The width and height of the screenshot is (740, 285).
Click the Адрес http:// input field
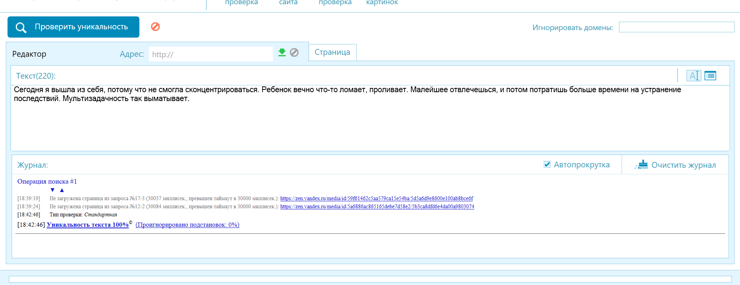tap(211, 54)
